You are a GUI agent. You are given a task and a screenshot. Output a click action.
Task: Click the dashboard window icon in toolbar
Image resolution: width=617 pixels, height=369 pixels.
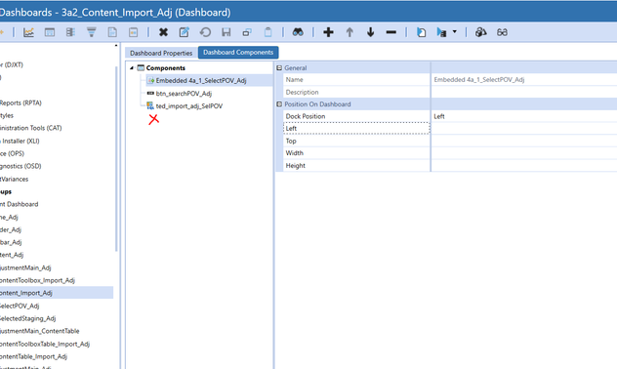point(50,32)
